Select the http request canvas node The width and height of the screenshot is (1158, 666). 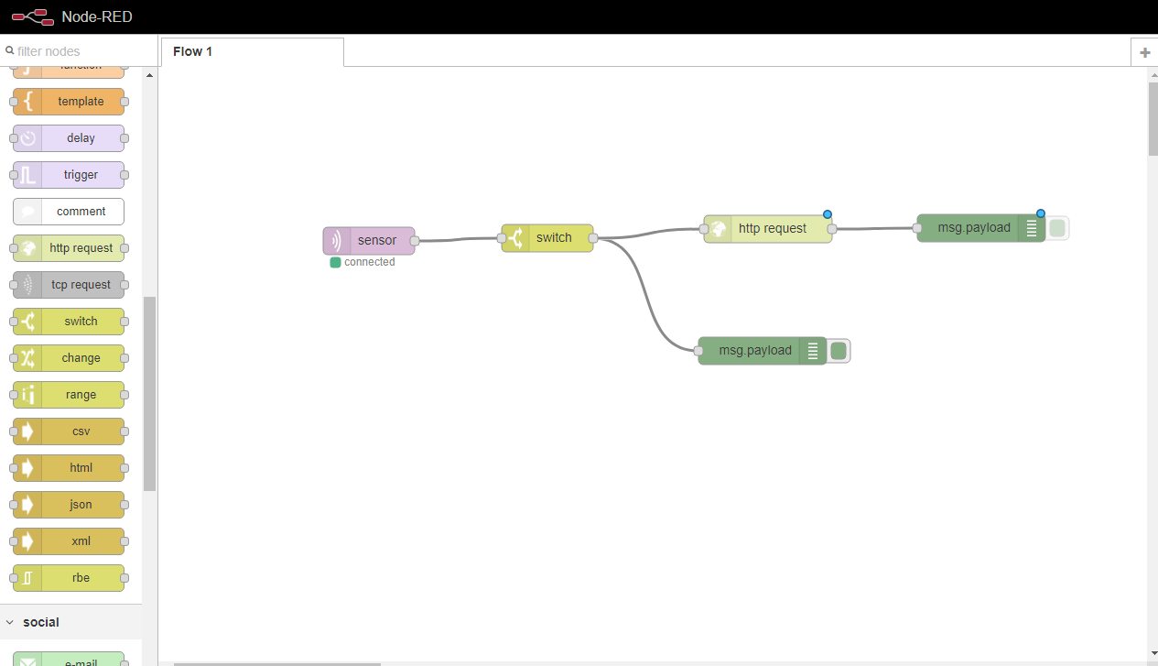tap(768, 229)
